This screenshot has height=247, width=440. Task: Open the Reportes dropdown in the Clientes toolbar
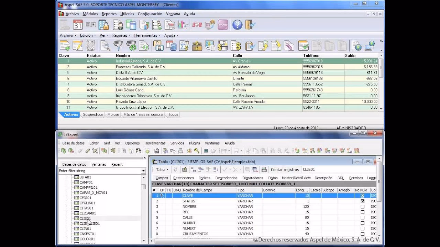121,35
